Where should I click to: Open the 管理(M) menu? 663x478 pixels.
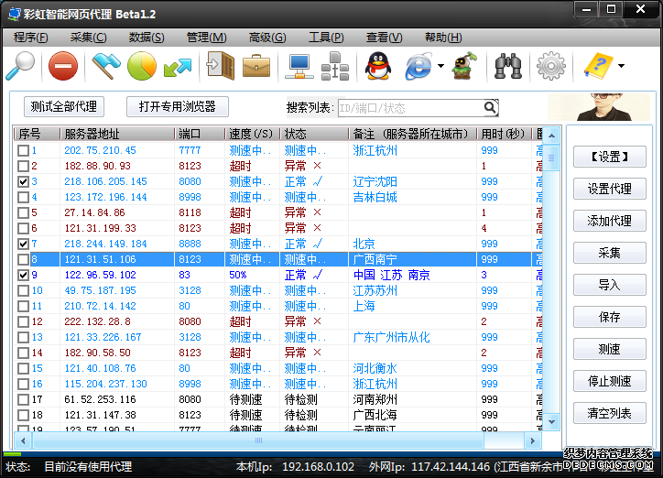206,38
